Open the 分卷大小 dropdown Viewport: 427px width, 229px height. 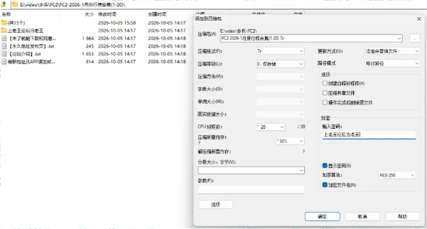coord(251,170)
